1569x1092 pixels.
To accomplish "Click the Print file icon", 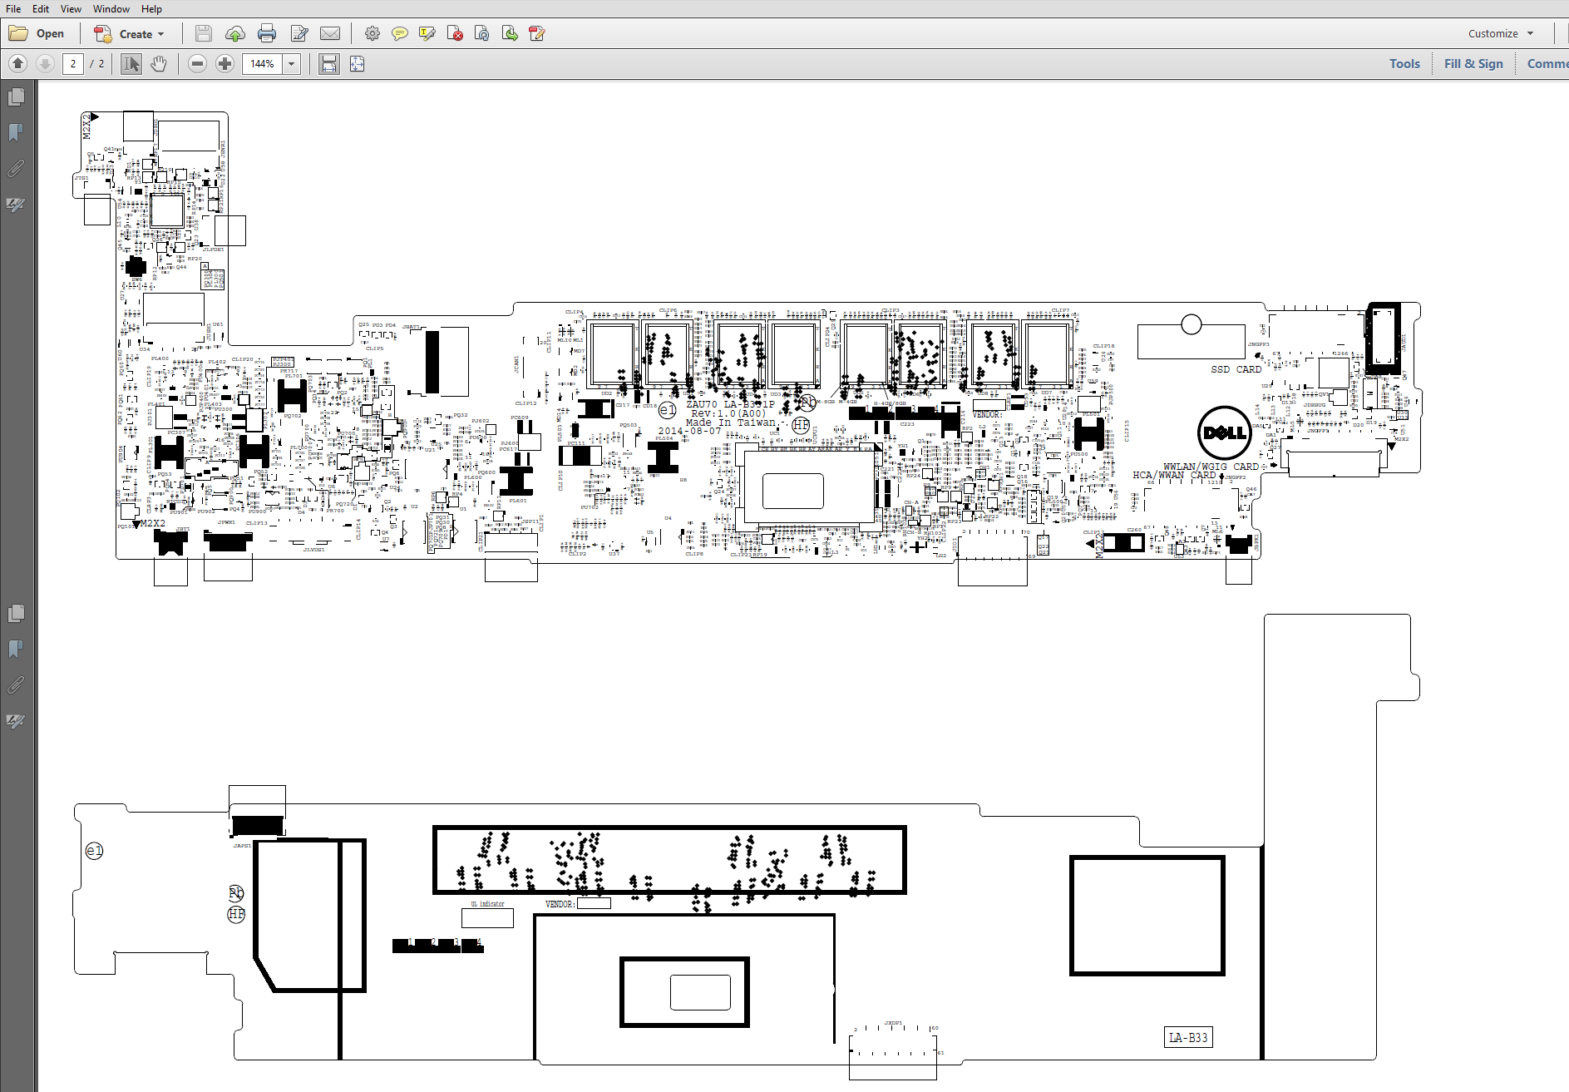I will 267,34.
